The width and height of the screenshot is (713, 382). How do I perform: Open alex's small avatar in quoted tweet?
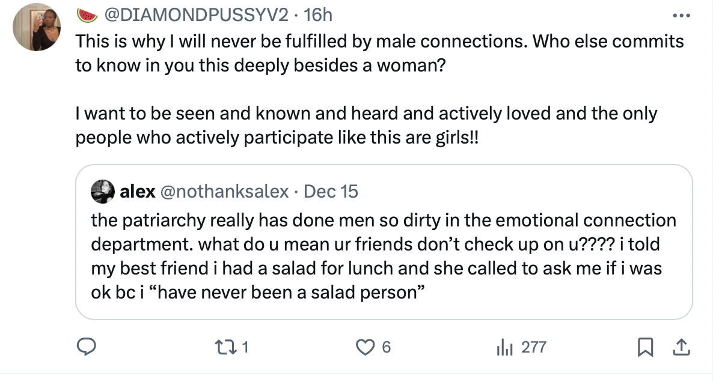[102, 191]
